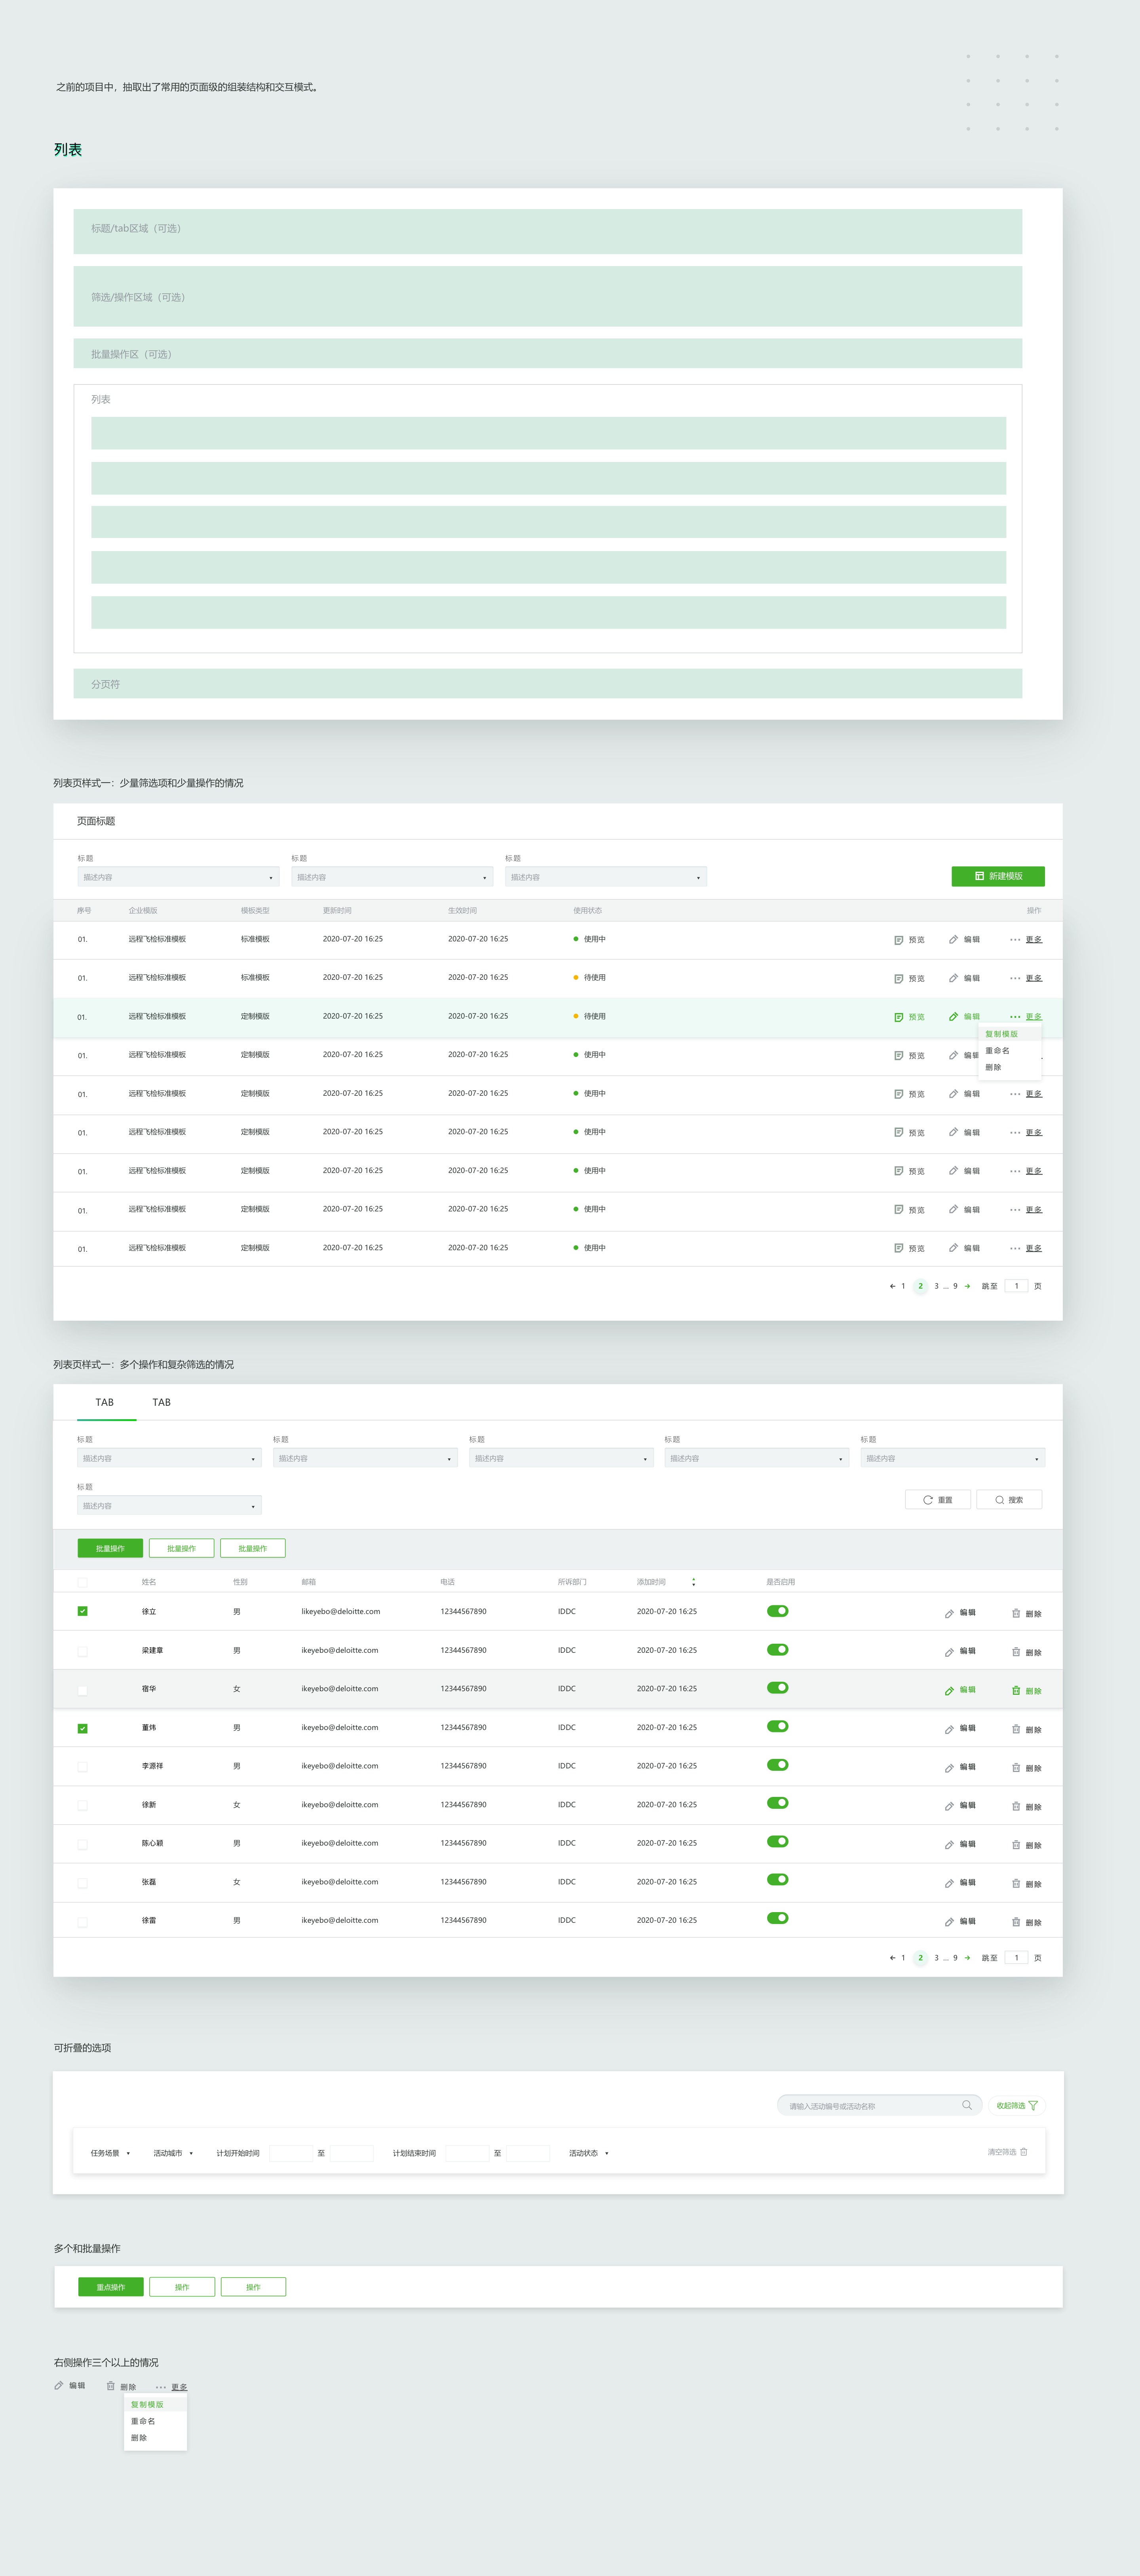1140x2576 pixels.
Task: Click the pencil edit icon in 梁建章 row
Action: [949, 1652]
